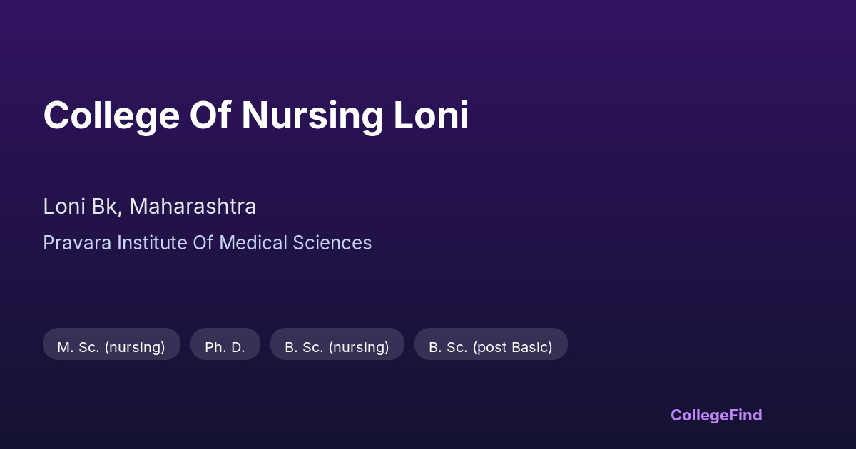
Task: Select the B. Sc. (post Basic) tag
Action: (491, 347)
